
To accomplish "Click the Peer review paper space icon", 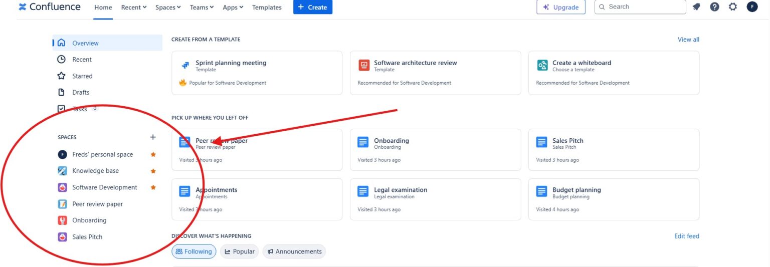I will 62,204.
